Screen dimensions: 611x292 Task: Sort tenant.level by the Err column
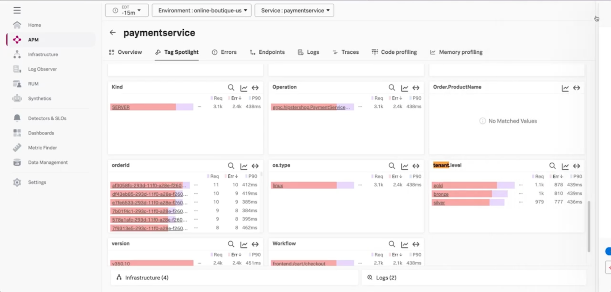tap(557, 176)
